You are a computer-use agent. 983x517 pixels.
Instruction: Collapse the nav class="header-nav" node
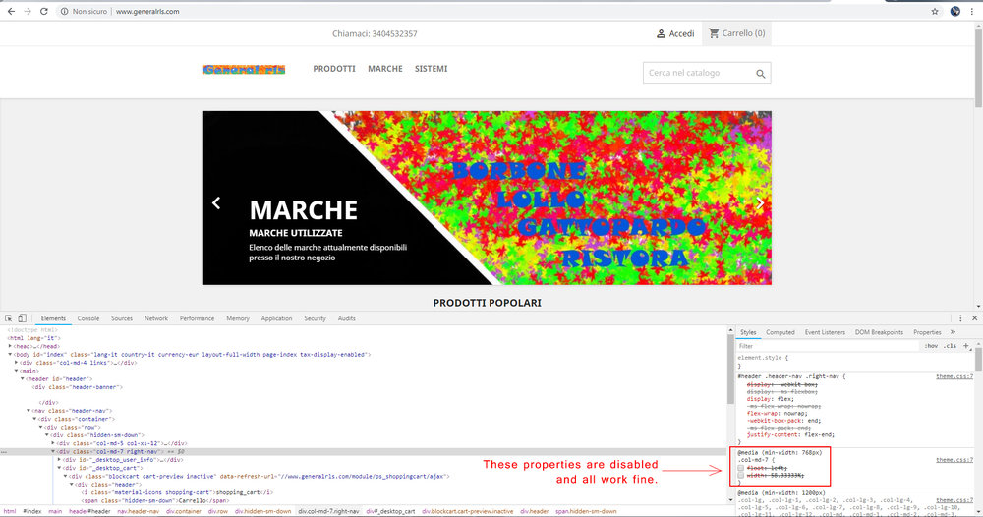pyautogui.click(x=29, y=411)
